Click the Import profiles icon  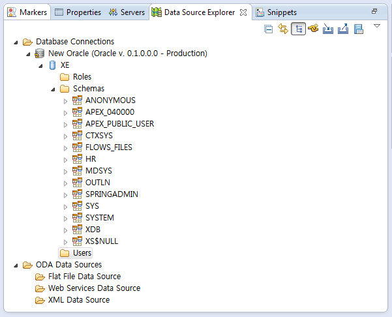[x=327, y=29]
